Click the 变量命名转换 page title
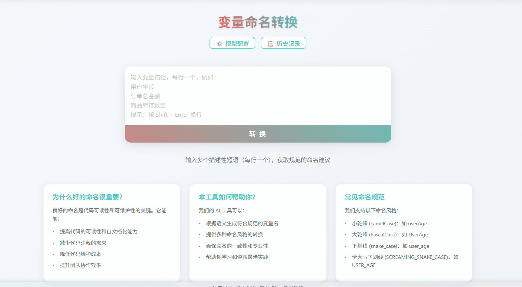 [x=258, y=23]
